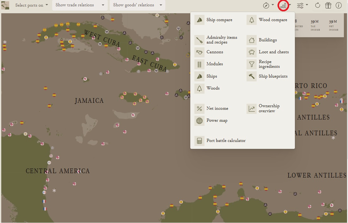Open the Loot and chests browser
Viewport: 348px width, 223px height.
point(274,52)
